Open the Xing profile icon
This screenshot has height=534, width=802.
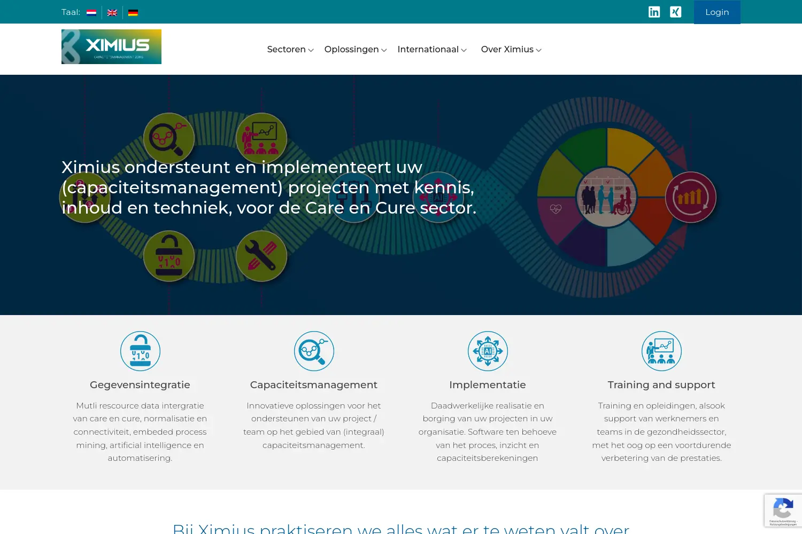[x=676, y=12]
